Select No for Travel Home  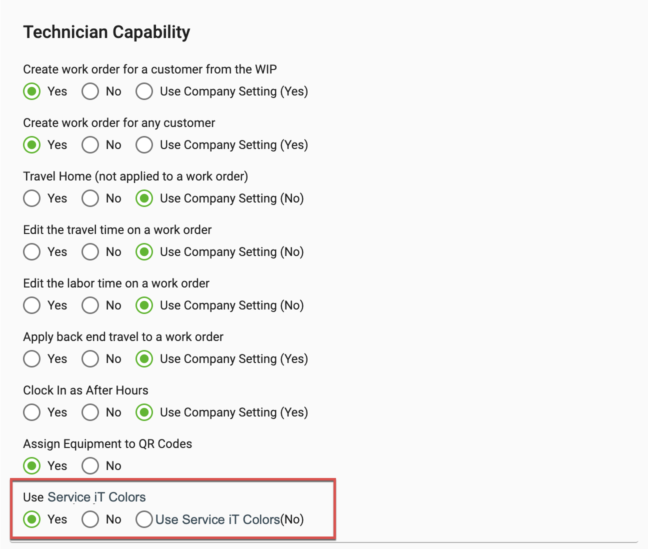[90, 198]
